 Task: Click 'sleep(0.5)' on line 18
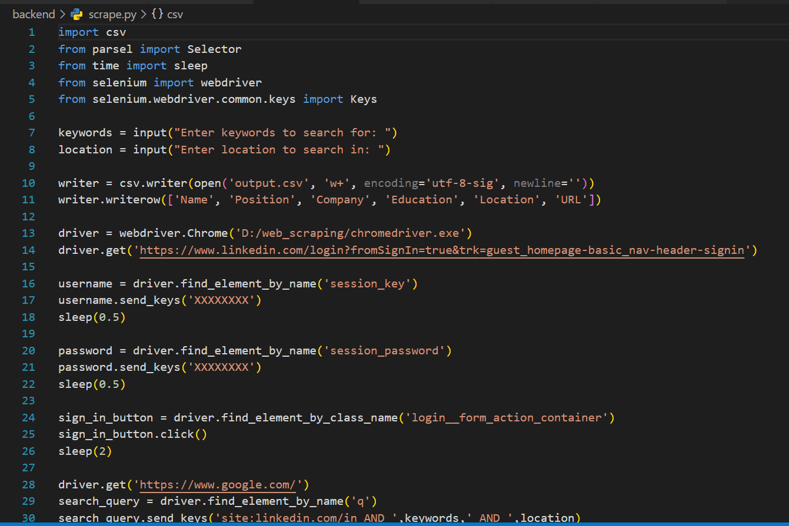pyautogui.click(x=92, y=317)
